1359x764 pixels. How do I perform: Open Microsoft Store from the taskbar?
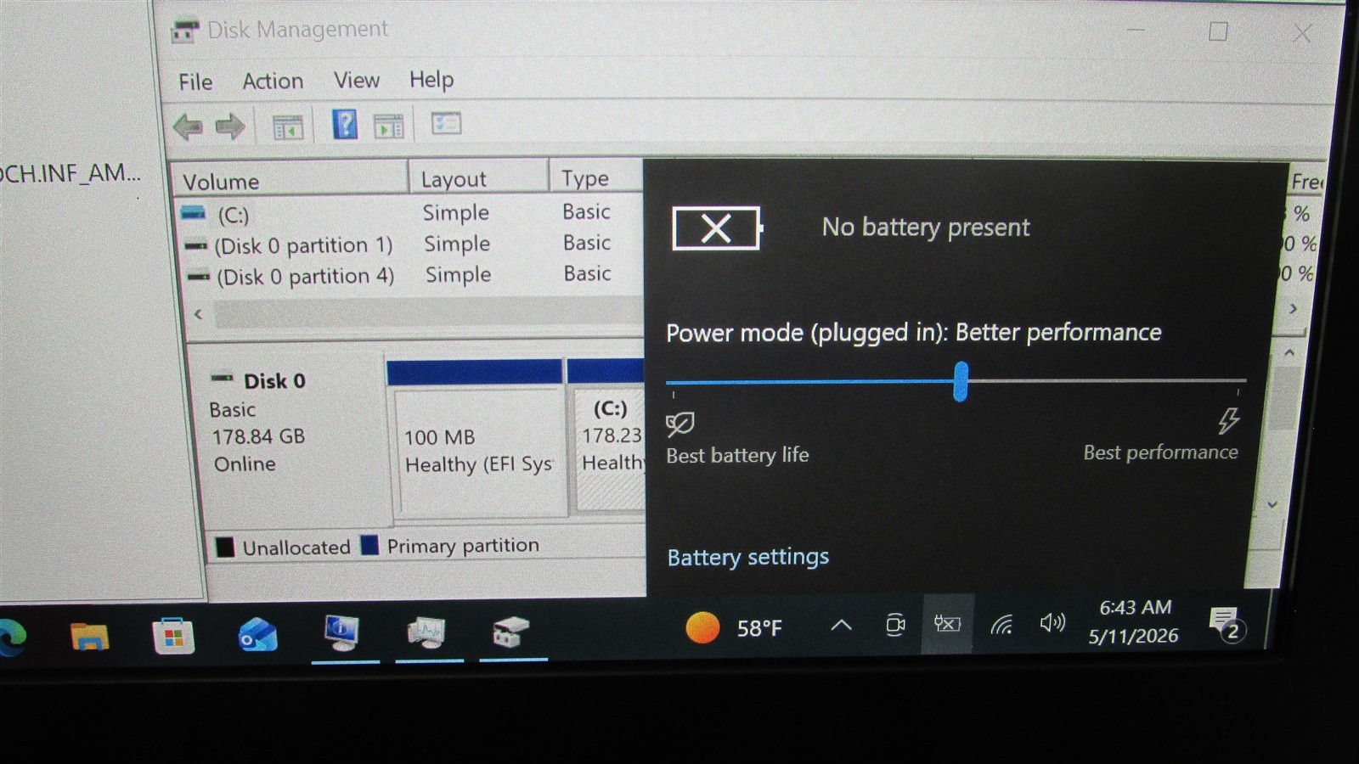(x=173, y=636)
